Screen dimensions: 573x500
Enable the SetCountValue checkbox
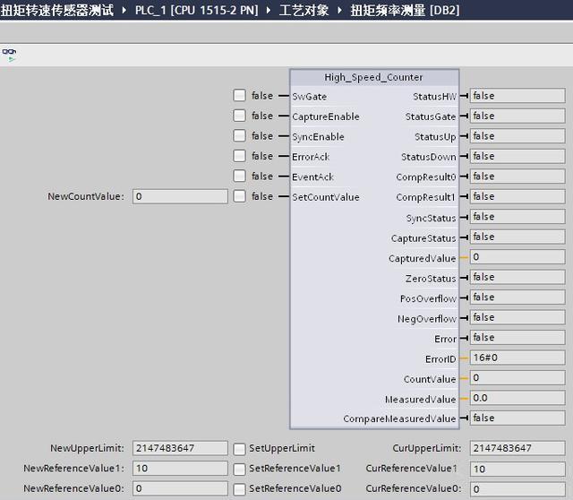click(239, 196)
